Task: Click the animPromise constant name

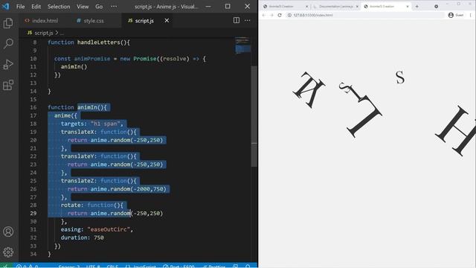Action: [x=92, y=59]
